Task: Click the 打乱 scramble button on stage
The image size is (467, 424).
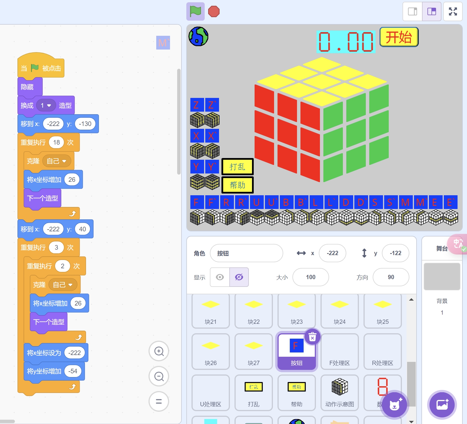Action: tap(237, 167)
